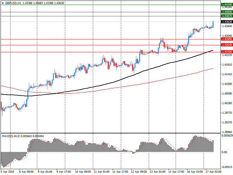This screenshot has width=233, height=175.
Task: Click the MACD(5,34,5) indicator label
Action: pos(11,136)
